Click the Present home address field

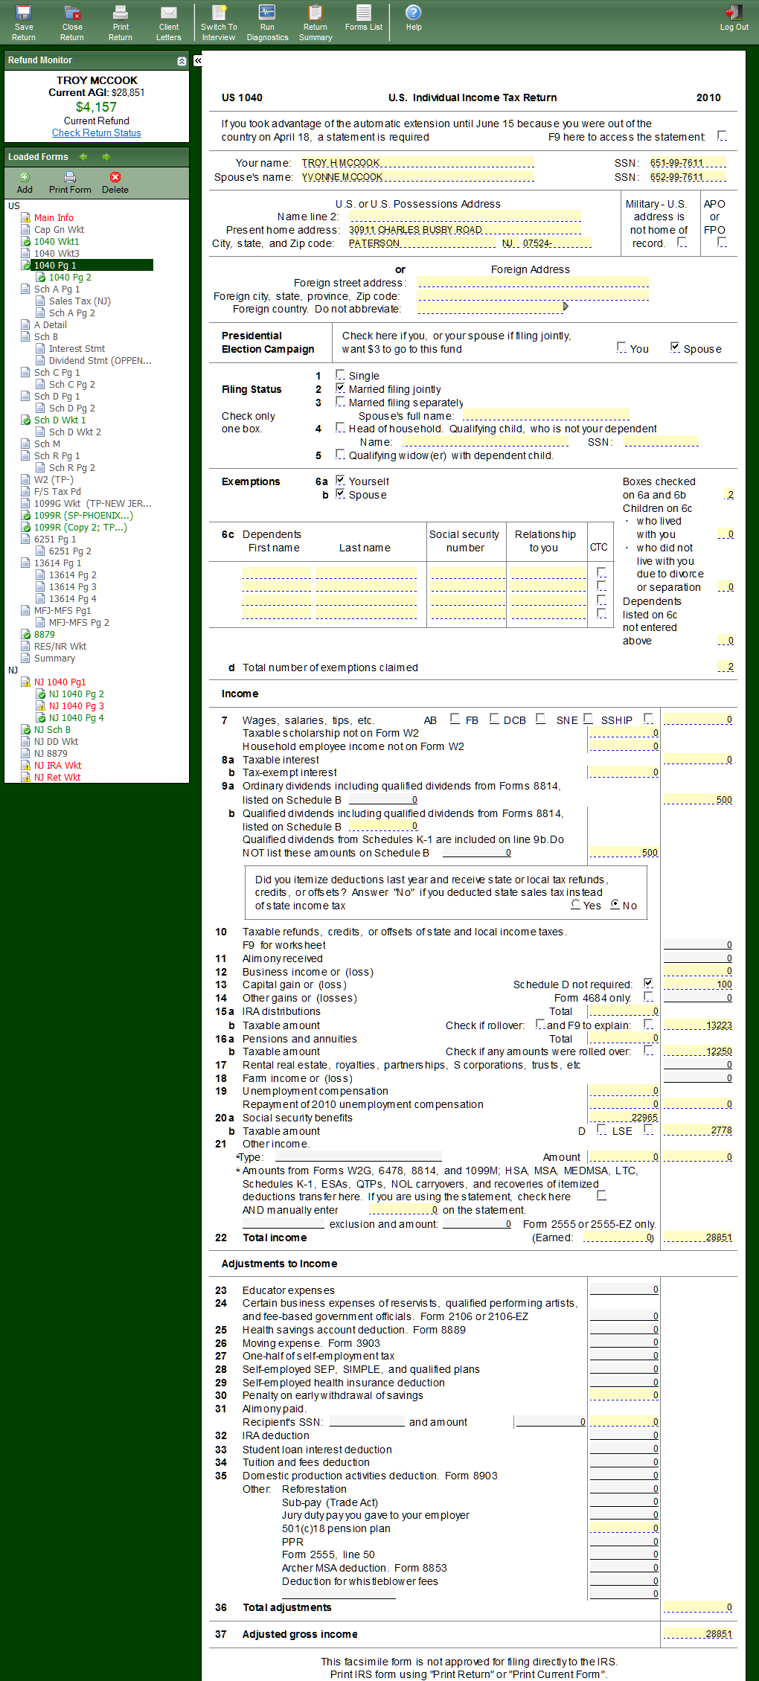pyautogui.click(x=464, y=230)
